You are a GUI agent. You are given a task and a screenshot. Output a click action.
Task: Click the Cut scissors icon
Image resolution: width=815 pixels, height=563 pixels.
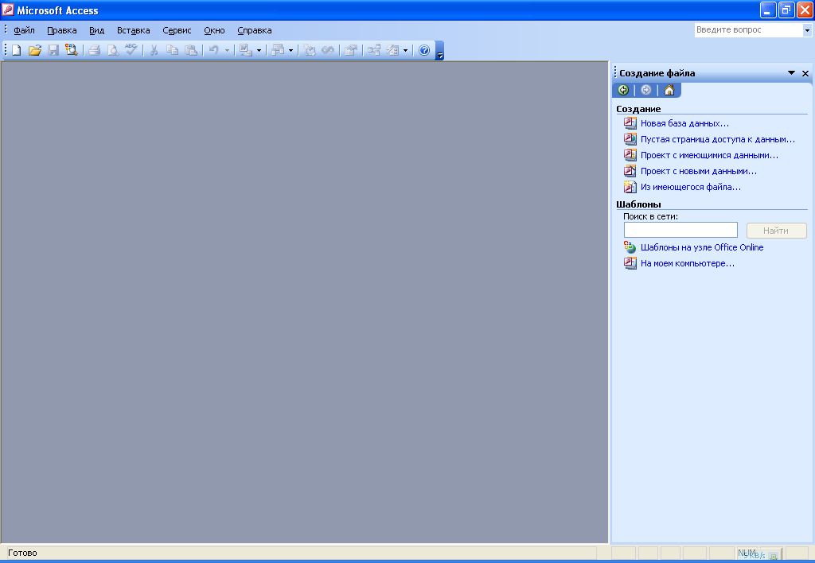coord(154,50)
